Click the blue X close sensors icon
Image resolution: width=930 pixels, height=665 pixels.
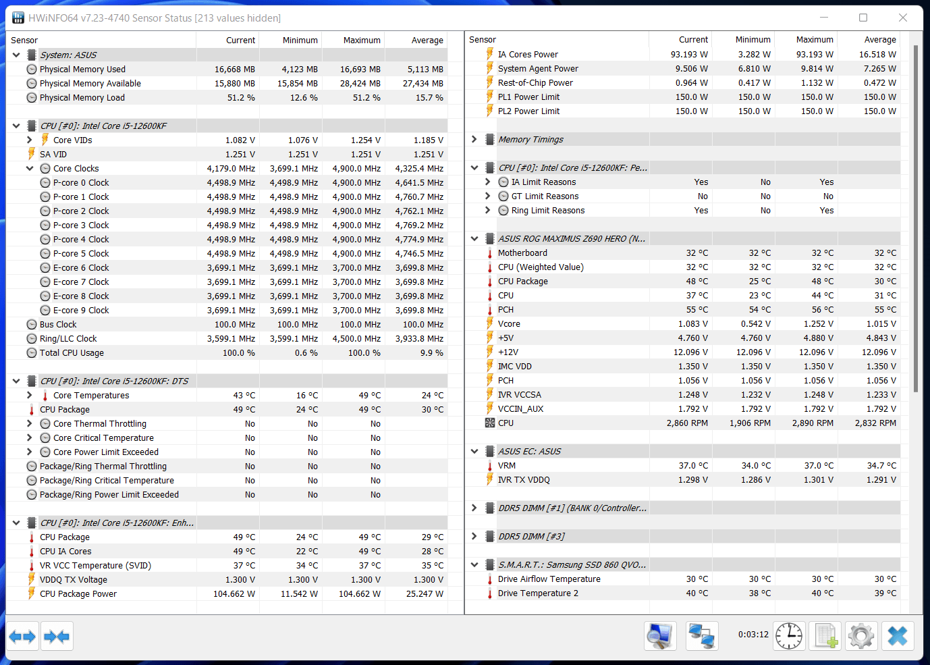(x=898, y=636)
